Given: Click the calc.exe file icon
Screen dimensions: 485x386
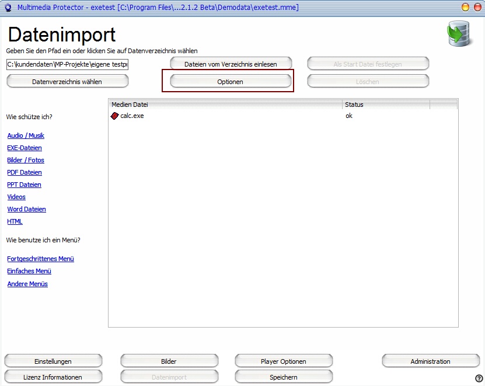Looking at the screenshot, I should click(x=115, y=116).
